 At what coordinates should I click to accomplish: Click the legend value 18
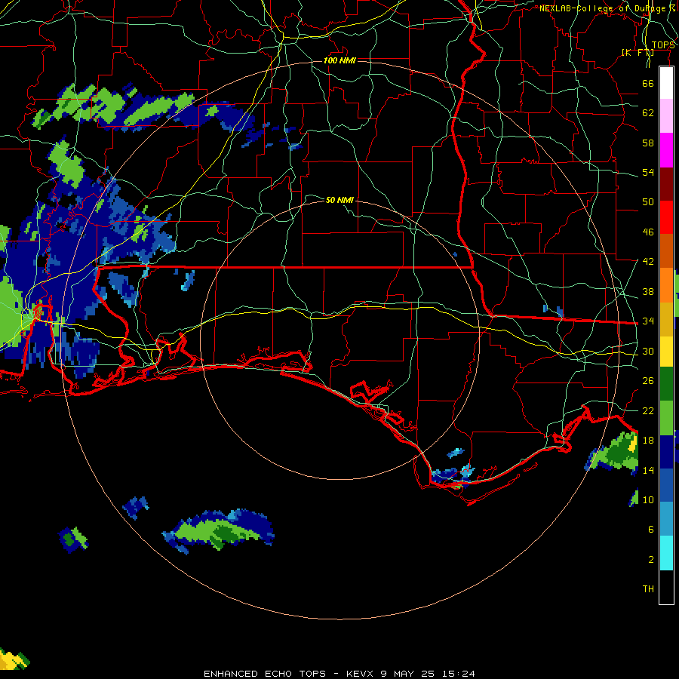(x=648, y=441)
